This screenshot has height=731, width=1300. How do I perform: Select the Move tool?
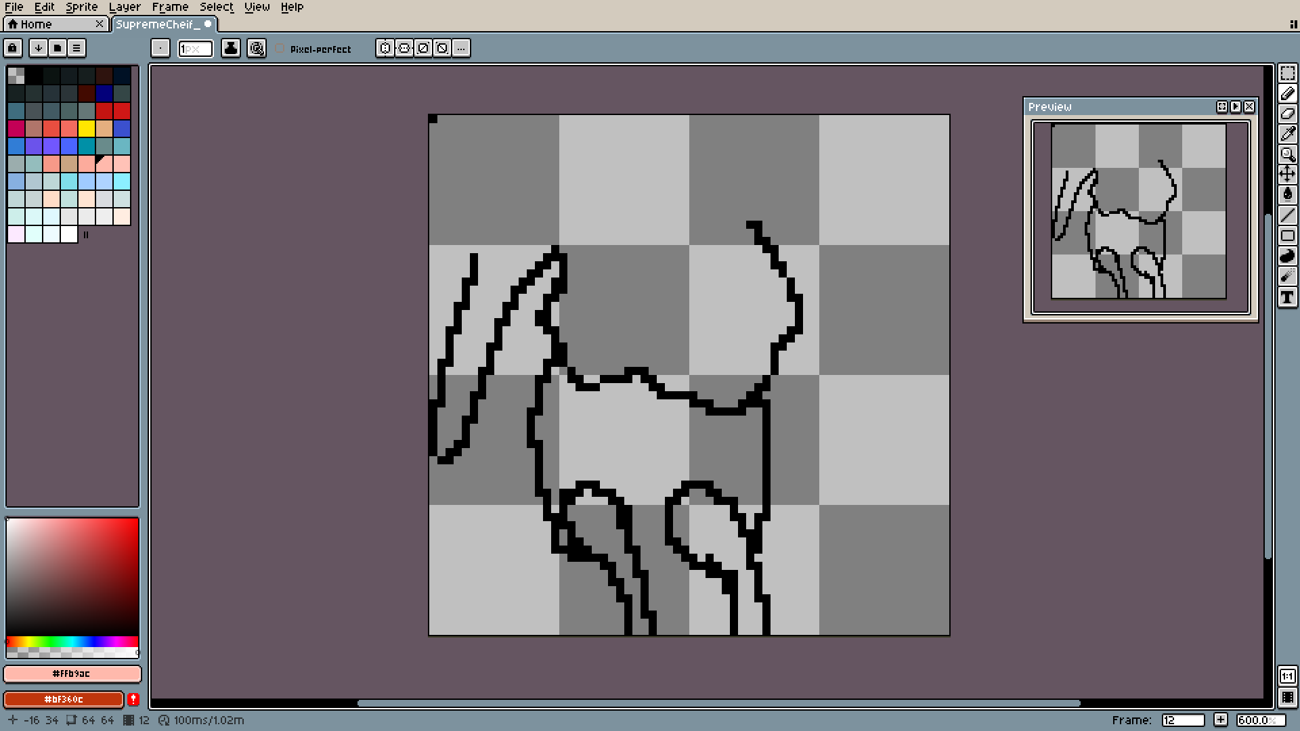[1287, 175]
